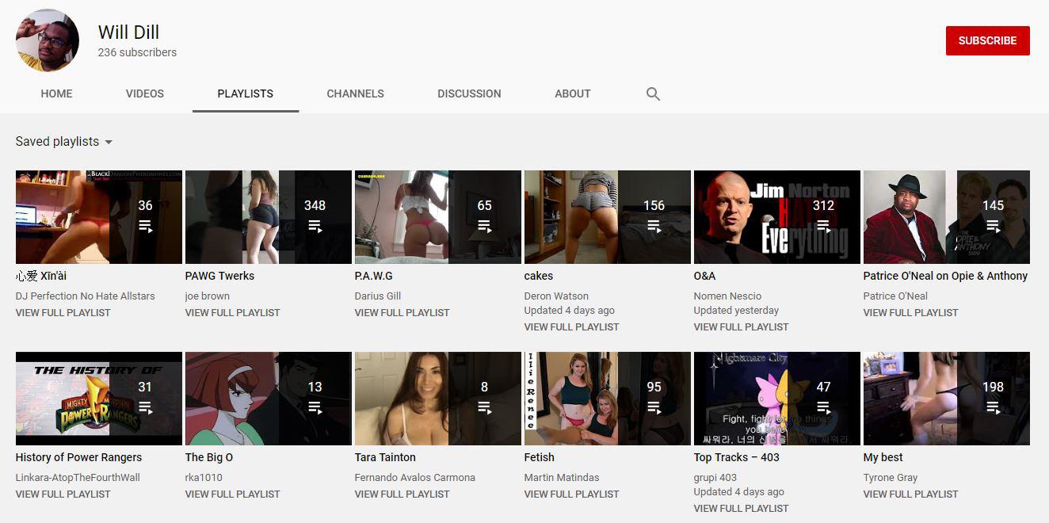Open the Discussion tab

[x=469, y=94]
